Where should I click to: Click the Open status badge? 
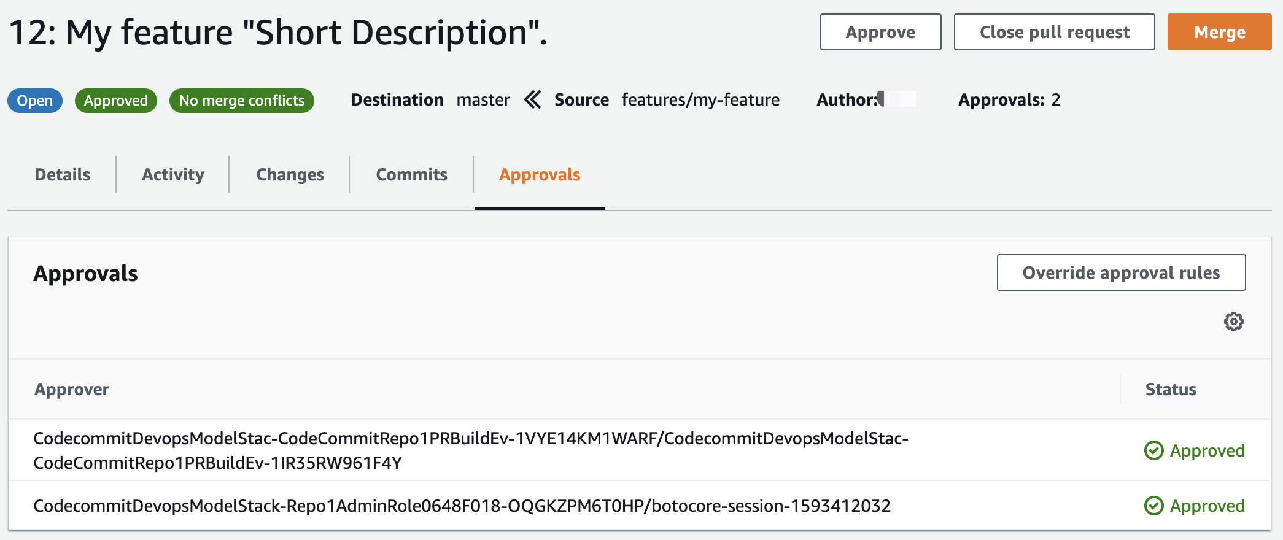(x=35, y=101)
